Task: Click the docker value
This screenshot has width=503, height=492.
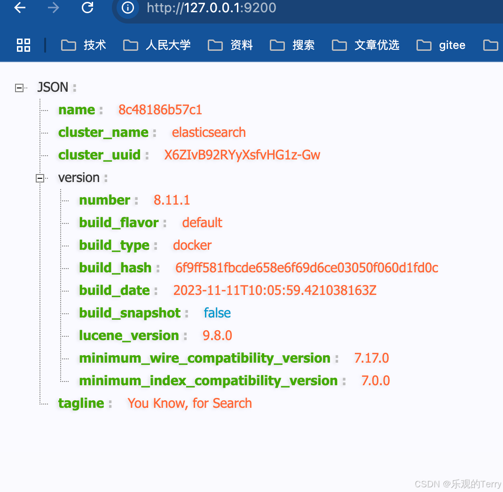Action: [x=192, y=245]
